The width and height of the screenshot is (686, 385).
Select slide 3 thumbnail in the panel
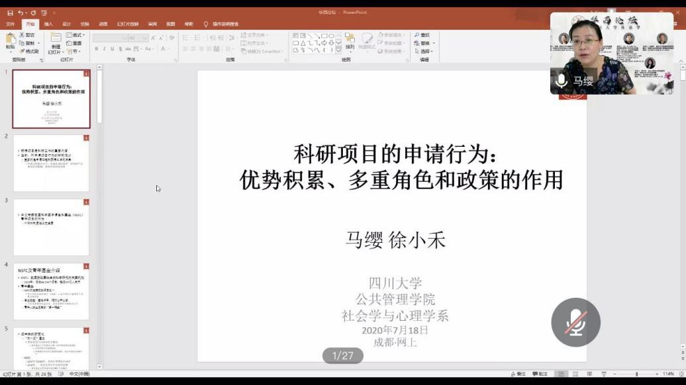point(51,227)
